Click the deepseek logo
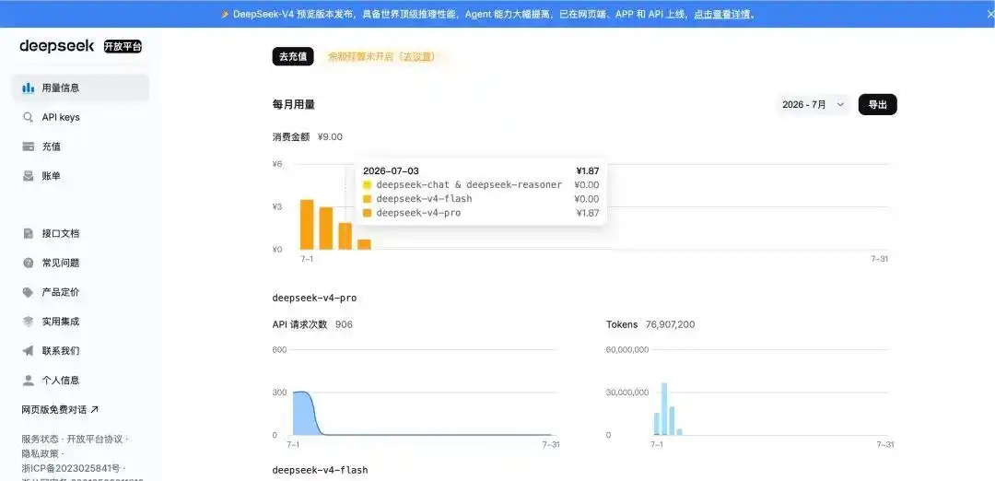Viewport: 995px width, 481px height. pos(56,46)
